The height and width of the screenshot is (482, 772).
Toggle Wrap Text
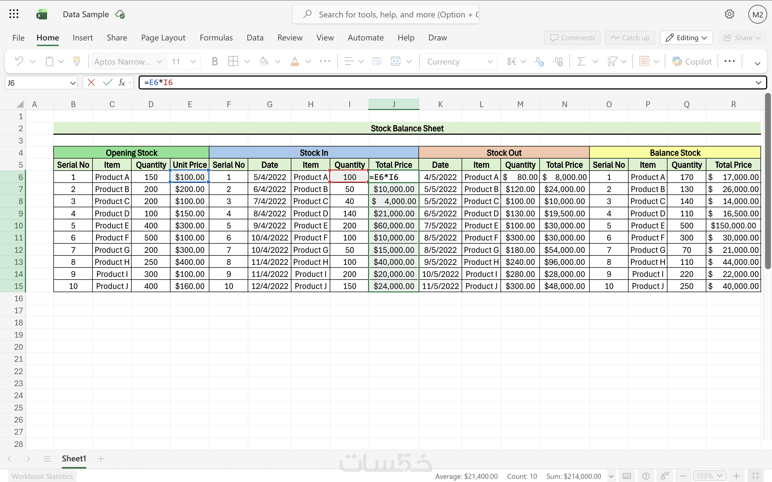click(x=376, y=61)
